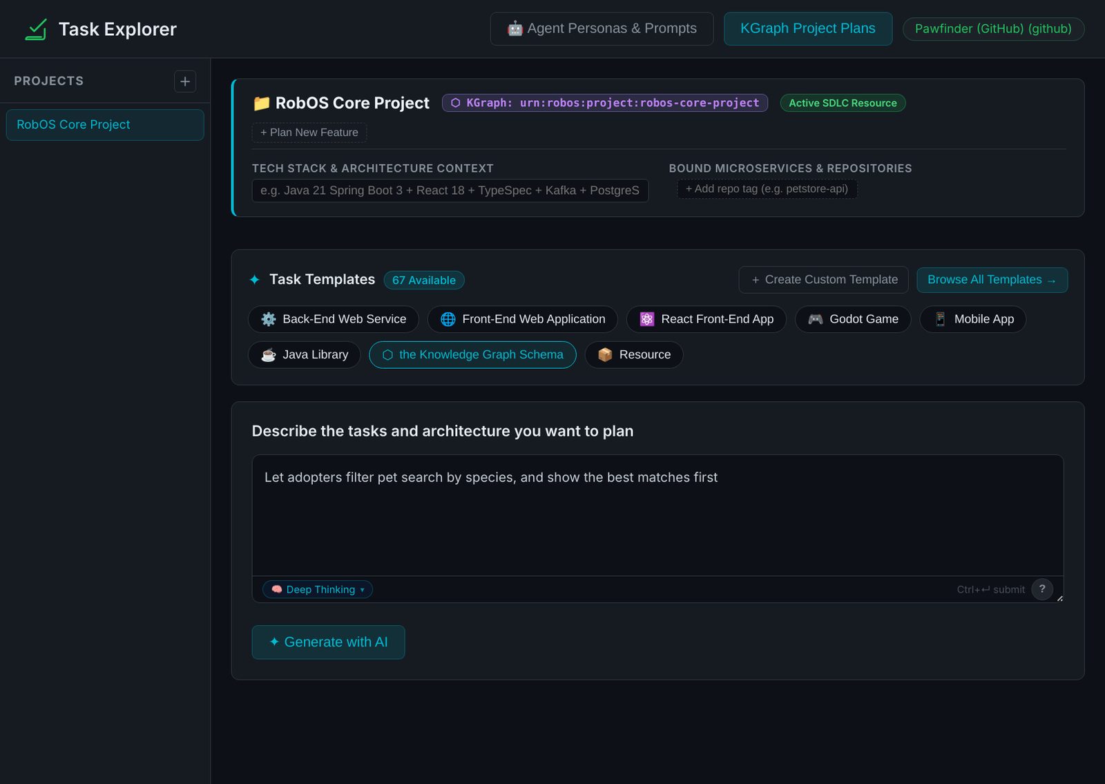Click the React atom icon
Screen dimensions: 1105x784
click(x=647, y=319)
